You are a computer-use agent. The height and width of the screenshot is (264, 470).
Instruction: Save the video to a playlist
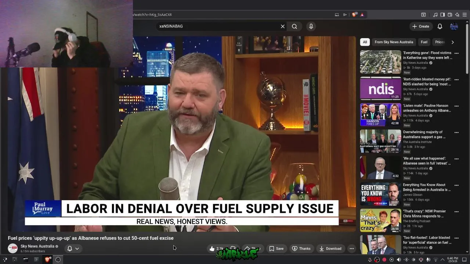pyautogui.click(x=276, y=249)
